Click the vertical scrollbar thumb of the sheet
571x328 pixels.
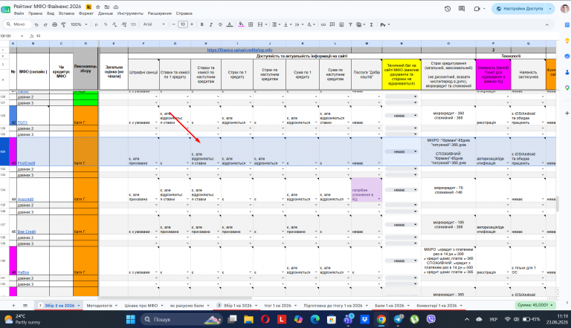[x=557, y=203]
